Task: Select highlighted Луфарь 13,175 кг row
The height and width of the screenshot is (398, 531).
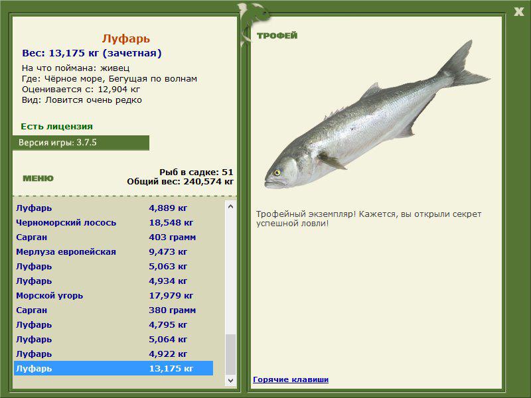Action: [x=114, y=368]
